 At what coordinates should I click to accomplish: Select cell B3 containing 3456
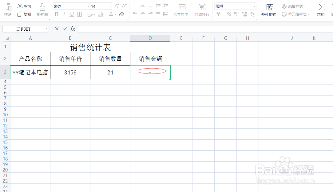click(70, 72)
